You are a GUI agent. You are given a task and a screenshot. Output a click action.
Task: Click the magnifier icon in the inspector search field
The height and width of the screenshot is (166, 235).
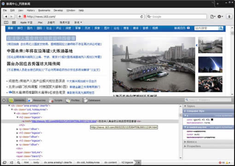[x=187, y=100]
